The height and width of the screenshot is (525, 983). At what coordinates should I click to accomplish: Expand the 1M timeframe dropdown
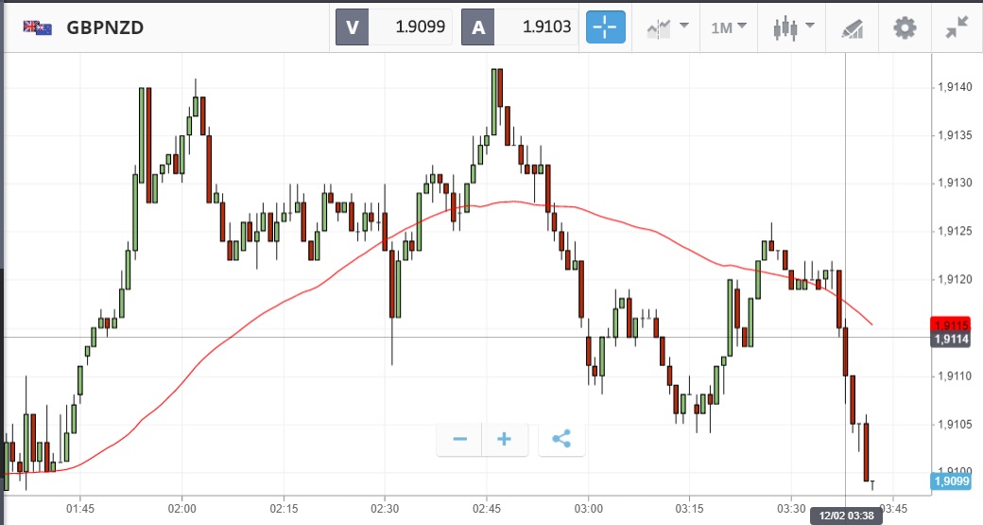tap(728, 27)
